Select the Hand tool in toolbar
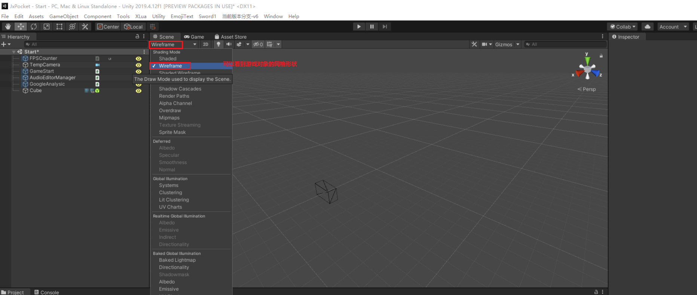Image resolution: width=697 pixels, height=295 pixels. pyautogui.click(x=8, y=27)
